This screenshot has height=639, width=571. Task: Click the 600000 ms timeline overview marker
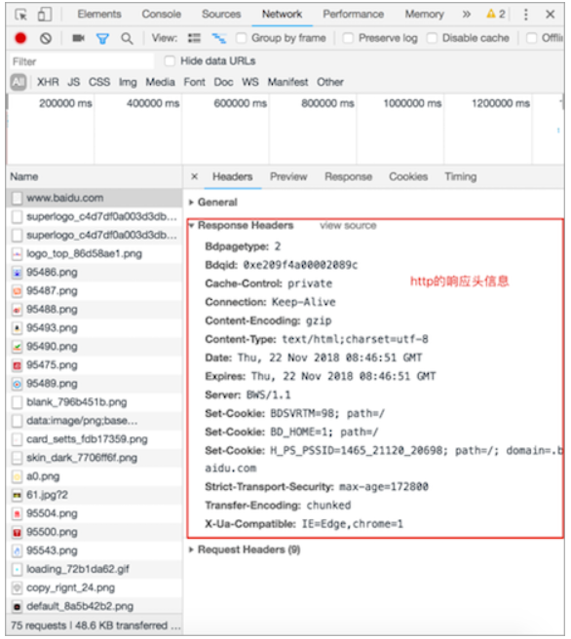240,103
